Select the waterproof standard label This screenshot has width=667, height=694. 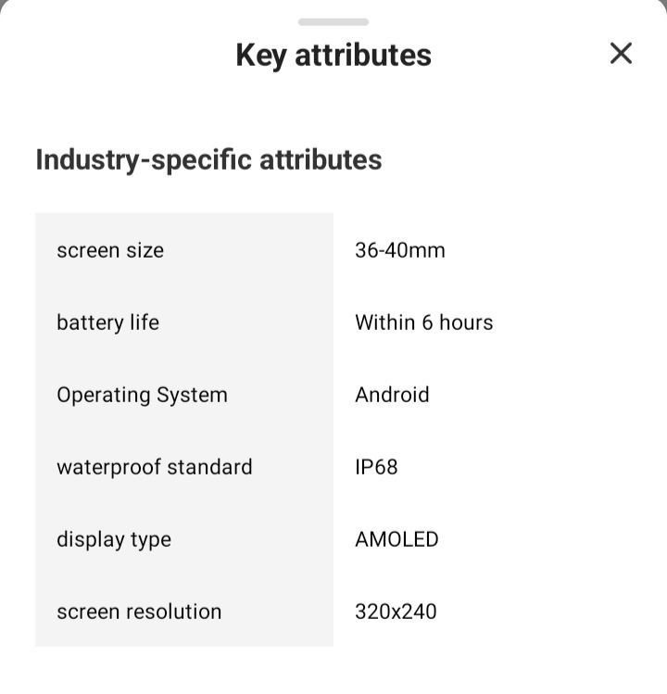click(155, 467)
